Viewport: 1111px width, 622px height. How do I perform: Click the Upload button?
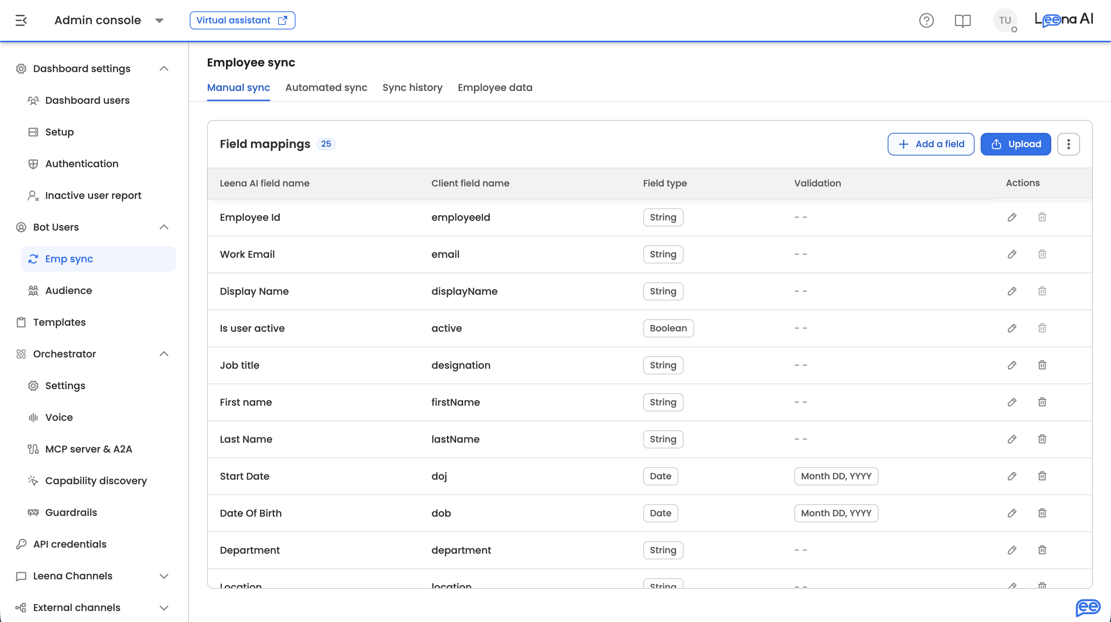point(1016,144)
